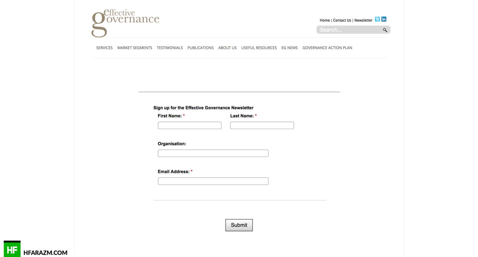Viewport: 478px width, 257px height.
Task: Click the 'Email Address:' label
Action: (174, 172)
